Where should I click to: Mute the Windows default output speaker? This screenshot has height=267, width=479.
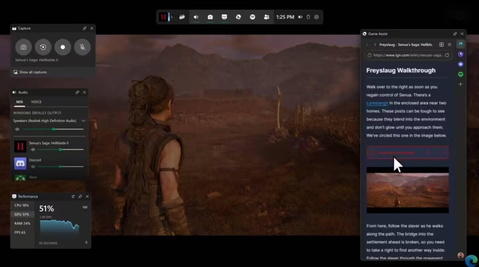pos(17,129)
